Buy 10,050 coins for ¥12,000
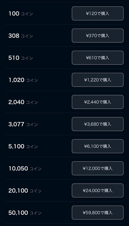129x226 pixels. (x=97, y=168)
